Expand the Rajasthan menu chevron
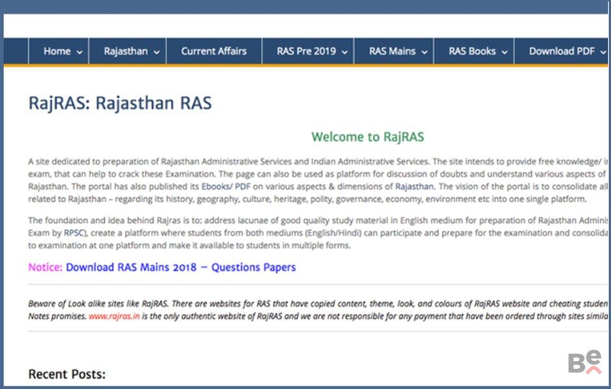The image size is (611, 389). click(x=156, y=53)
